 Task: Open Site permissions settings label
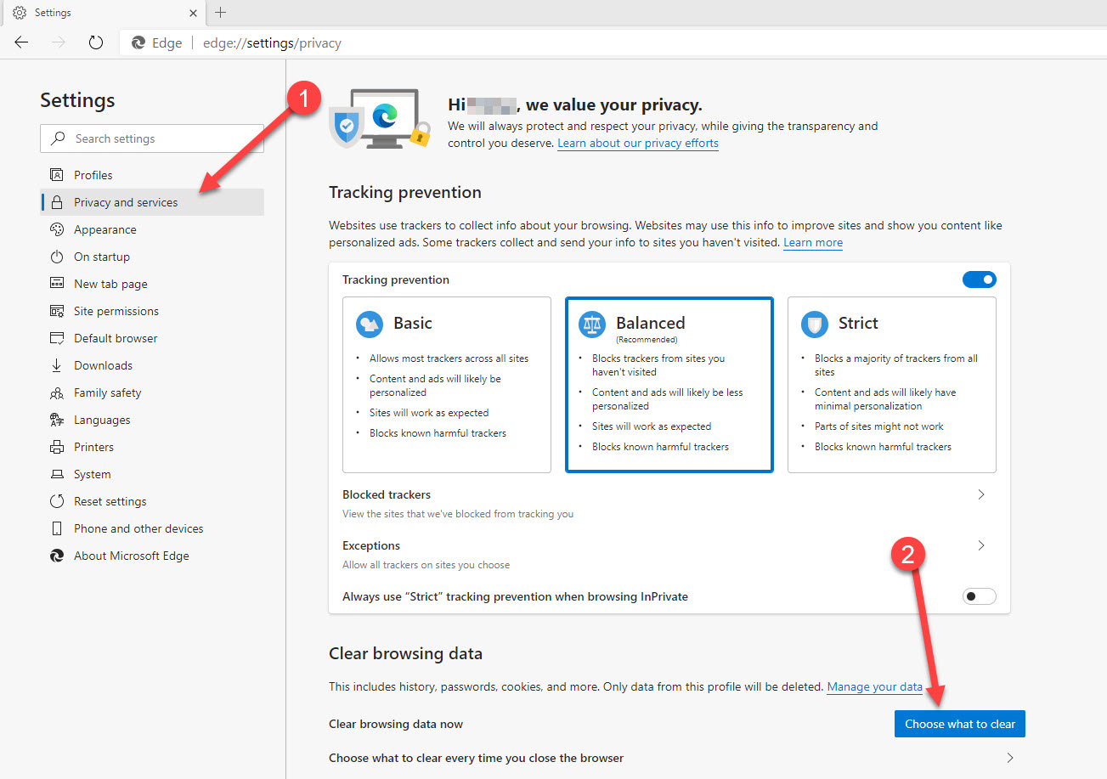pos(116,311)
